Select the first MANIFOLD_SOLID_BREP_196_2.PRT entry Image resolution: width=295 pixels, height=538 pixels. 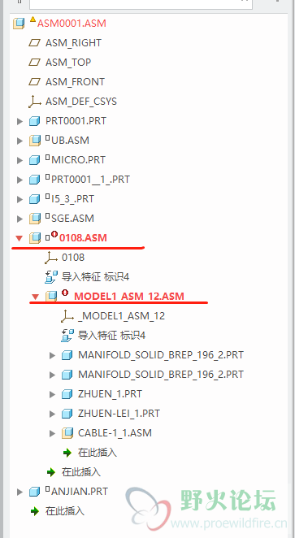[161, 355]
